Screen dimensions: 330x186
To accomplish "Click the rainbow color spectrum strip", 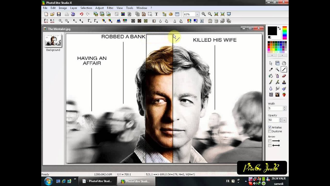I will tap(285, 33).
